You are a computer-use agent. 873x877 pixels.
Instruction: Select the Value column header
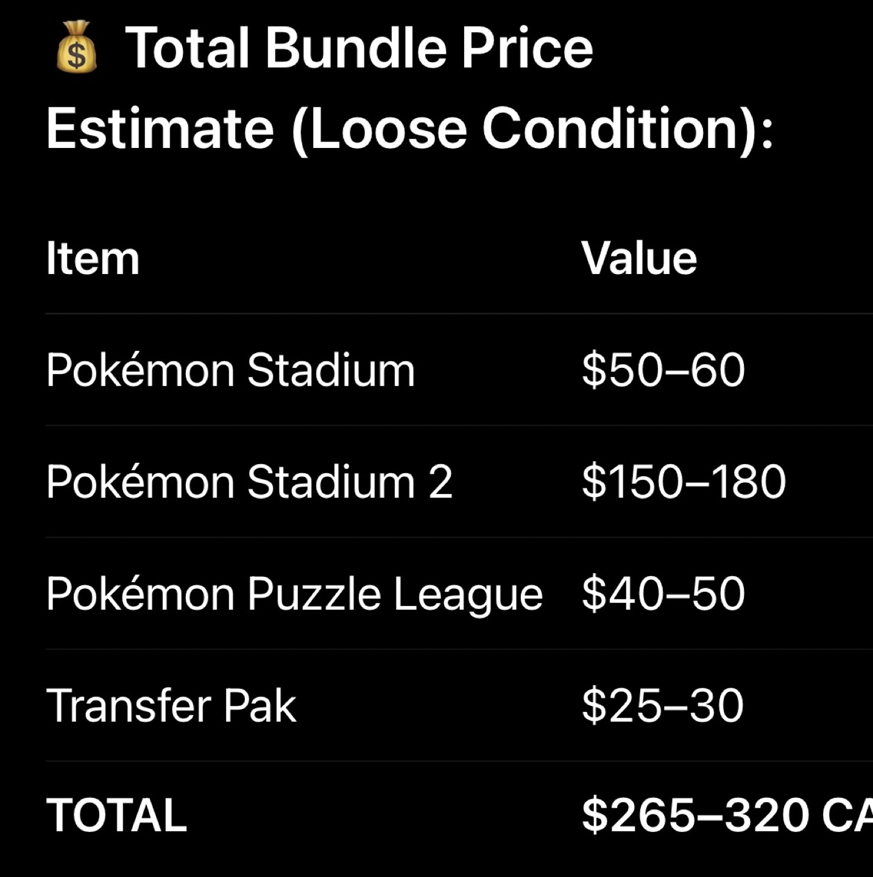639,259
